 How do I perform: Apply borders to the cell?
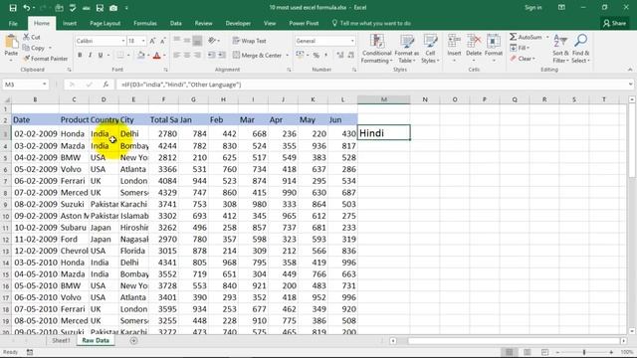[x=120, y=56]
